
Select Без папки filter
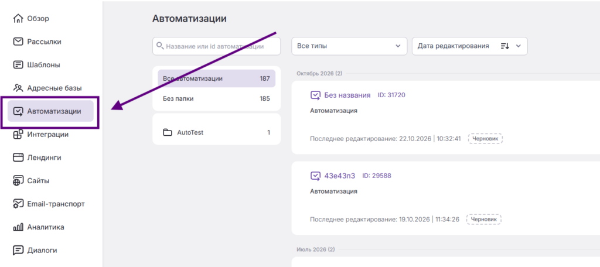(x=217, y=98)
